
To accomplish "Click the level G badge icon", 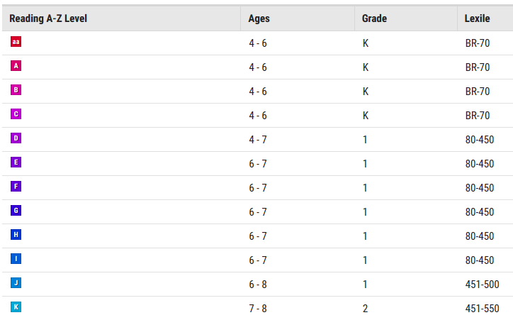I will point(16,211).
